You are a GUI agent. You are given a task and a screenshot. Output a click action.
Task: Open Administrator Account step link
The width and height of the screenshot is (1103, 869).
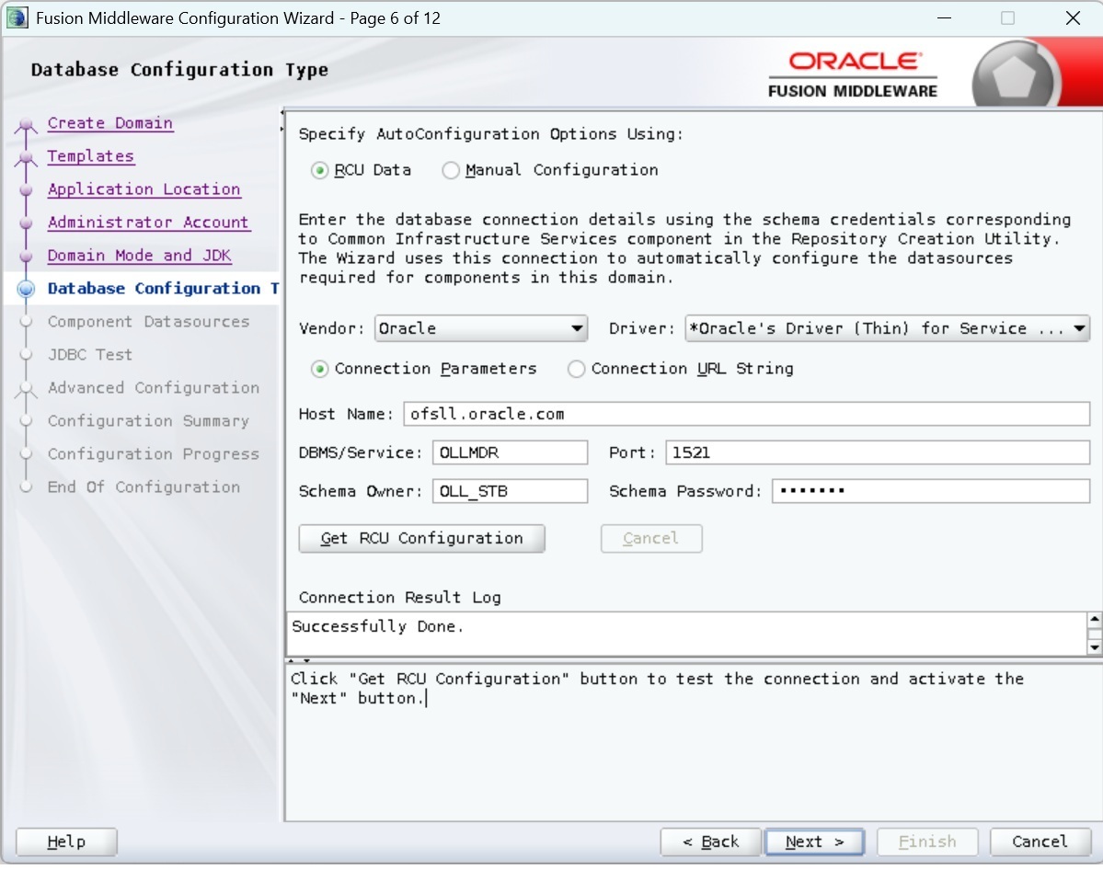[x=148, y=223]
